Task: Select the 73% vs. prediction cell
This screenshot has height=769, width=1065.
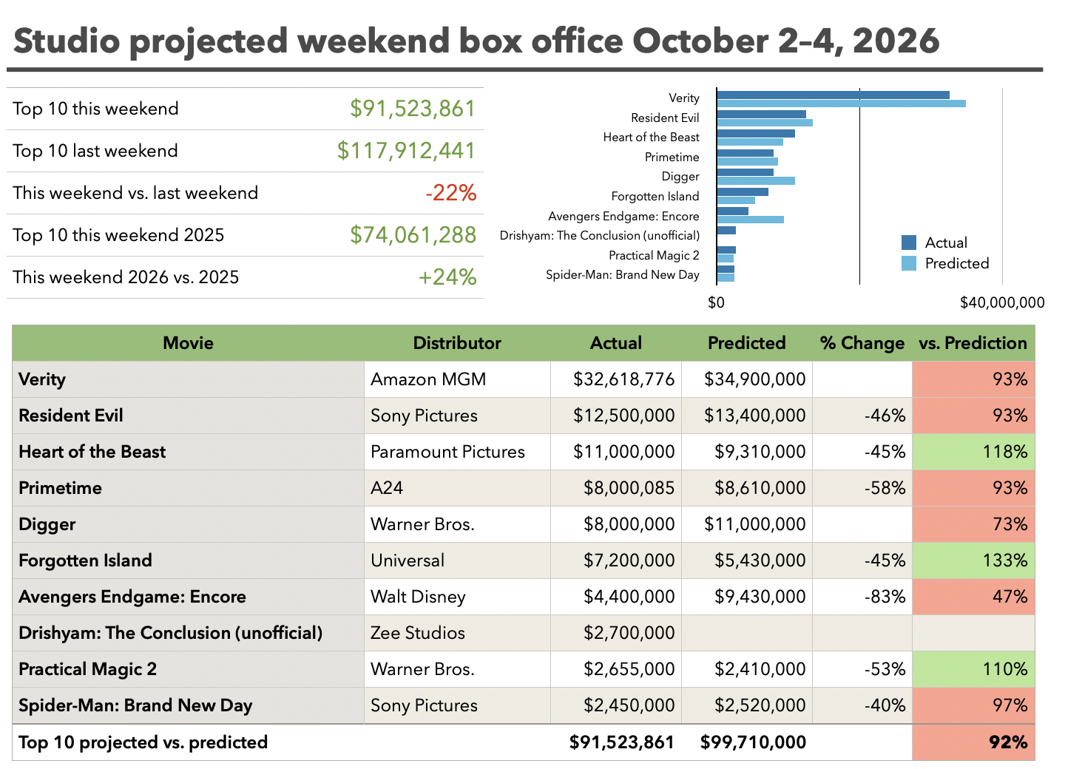Action: click(x=973, y=524)
